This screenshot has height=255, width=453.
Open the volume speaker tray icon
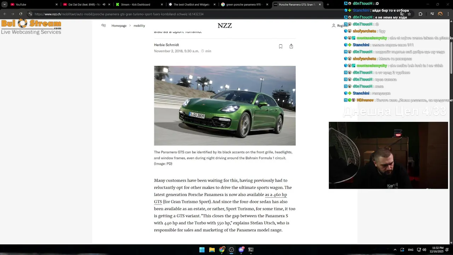point(424,250)
